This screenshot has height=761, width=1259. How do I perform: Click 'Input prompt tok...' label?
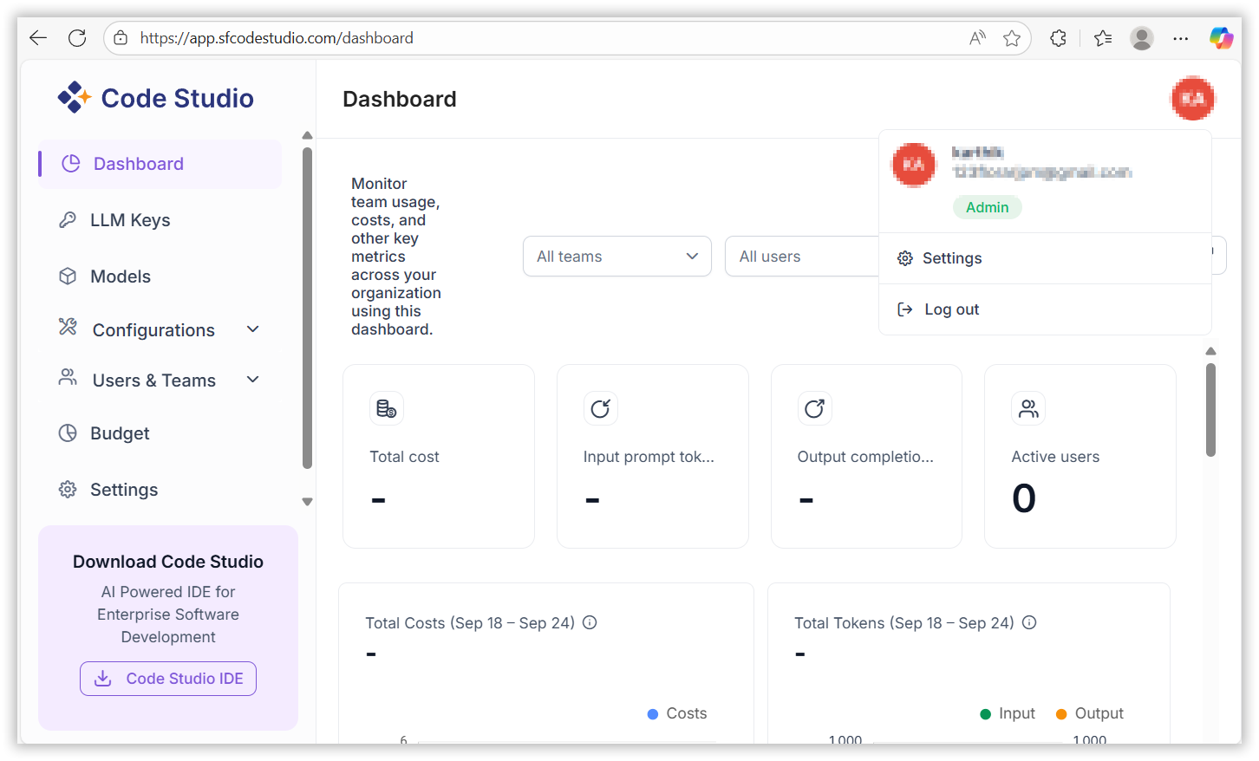649,457
